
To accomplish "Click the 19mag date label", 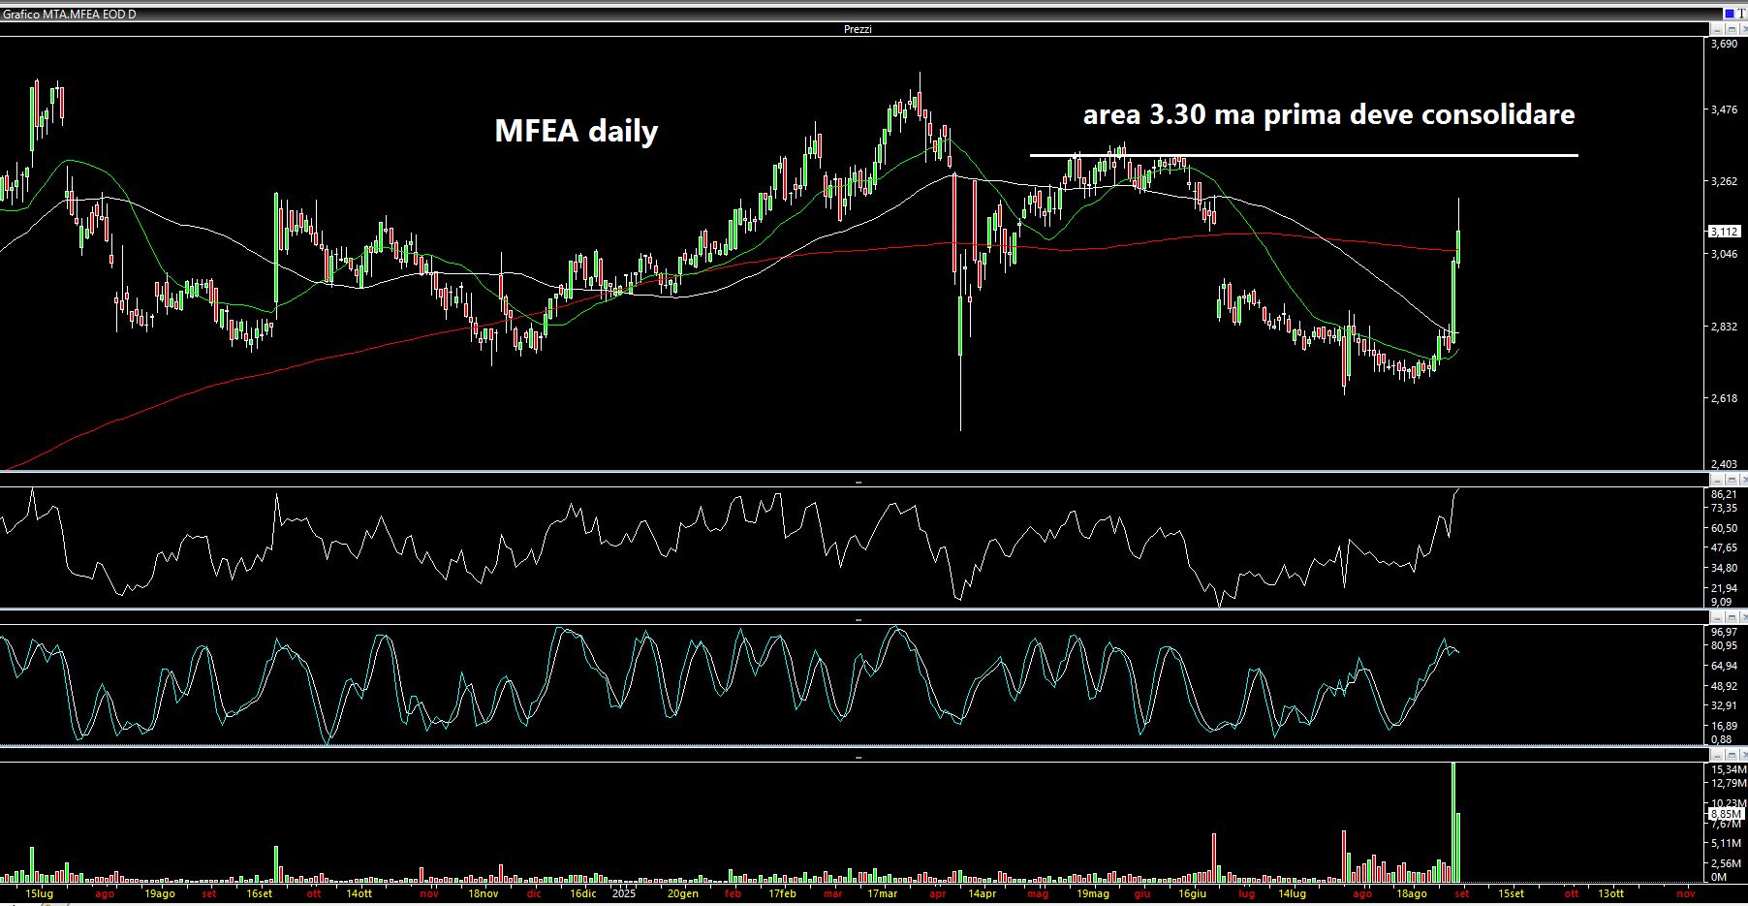I will [1093, 893].
